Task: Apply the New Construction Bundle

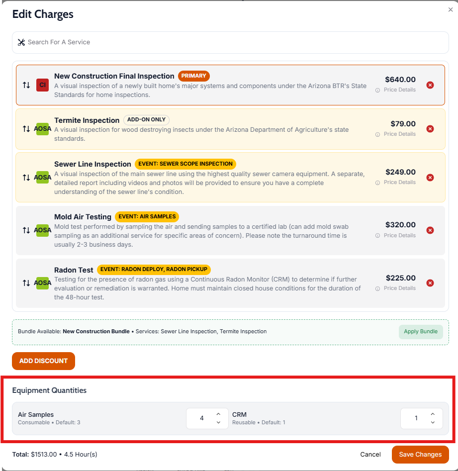Action: tap(421, 332)
